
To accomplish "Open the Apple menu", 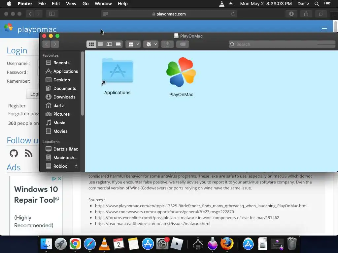I will click(x=9, y=4).
